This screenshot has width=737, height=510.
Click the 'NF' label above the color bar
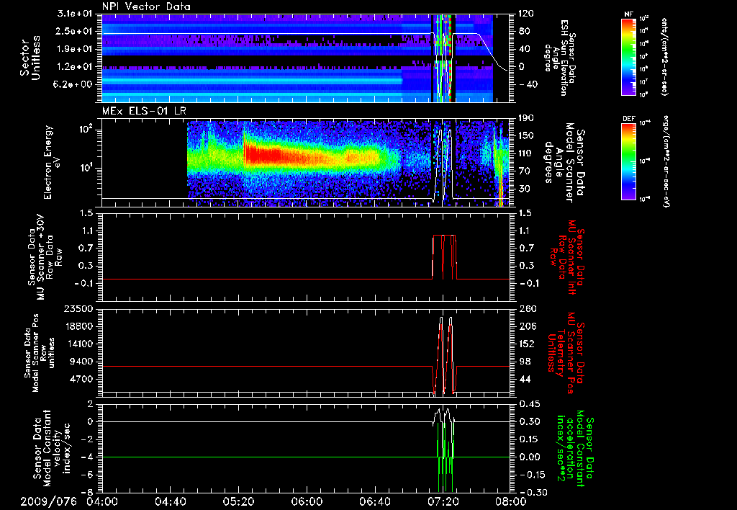pyautogui.click(x=628, y=14)
